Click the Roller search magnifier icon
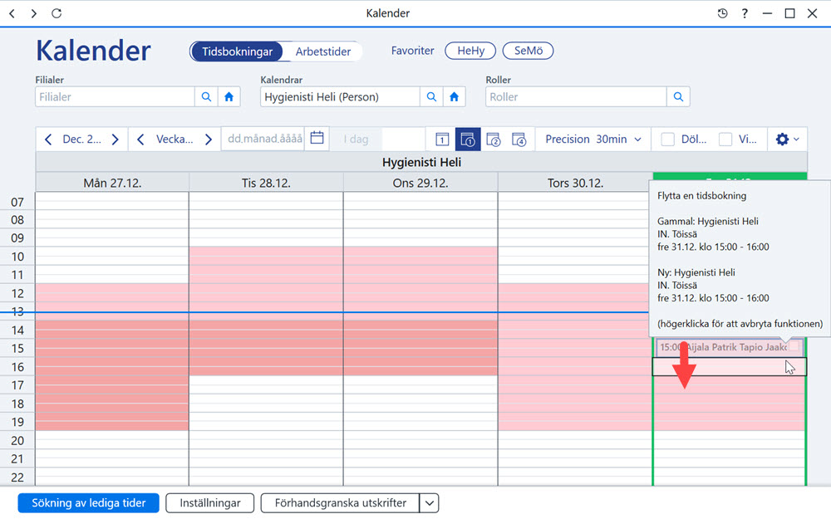Screen dimensions: 831x519 tap(678, 97)
